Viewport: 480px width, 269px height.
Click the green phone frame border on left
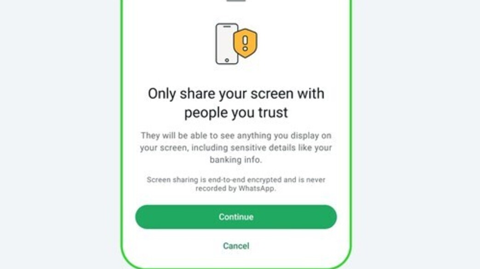point(121,134)
